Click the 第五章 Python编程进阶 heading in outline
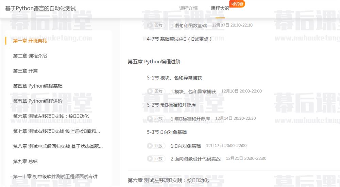This screenshot has height=187, width=340. point(154,62)
